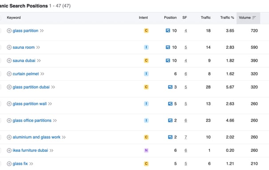Open the glass office partitions keyword link
269x170 pixels.
32,120
